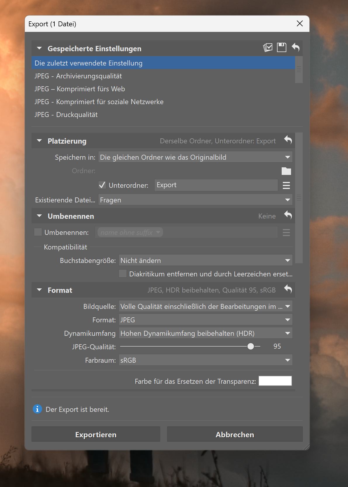Open the Buchstabengröße dropdown
Viewport: 348px width, 487px height.
pyautogui.click(x=206, y=260)
